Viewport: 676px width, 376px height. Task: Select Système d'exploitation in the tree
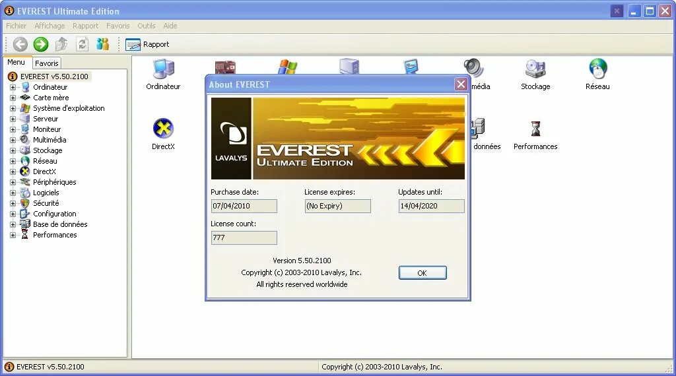point(69,108)
